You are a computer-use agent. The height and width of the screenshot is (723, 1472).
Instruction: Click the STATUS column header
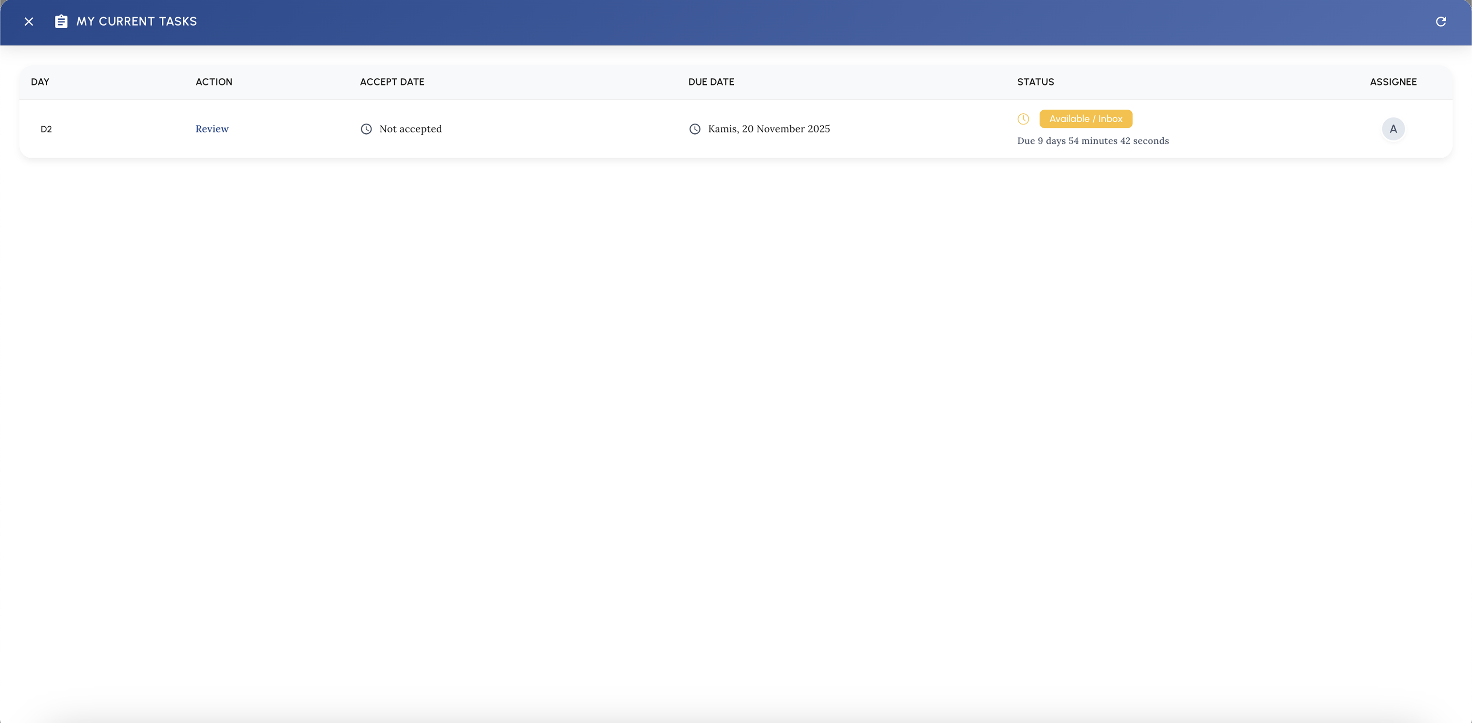pyautogui.click(x=1035, y=82)
